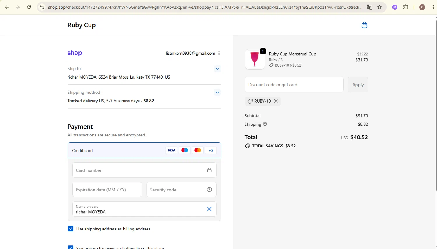437x249 pixels.
Task: Bookmark this page with the star
Action: tap(379, 7)
